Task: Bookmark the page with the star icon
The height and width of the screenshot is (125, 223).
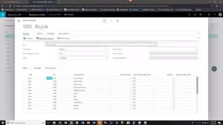Action: 212,6
